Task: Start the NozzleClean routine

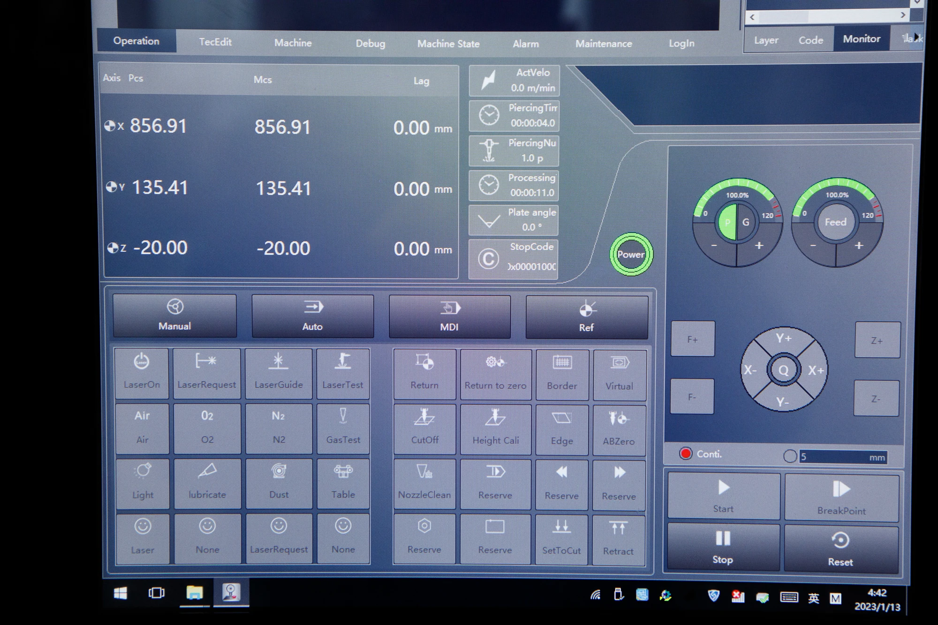Action: click(424, 483)
